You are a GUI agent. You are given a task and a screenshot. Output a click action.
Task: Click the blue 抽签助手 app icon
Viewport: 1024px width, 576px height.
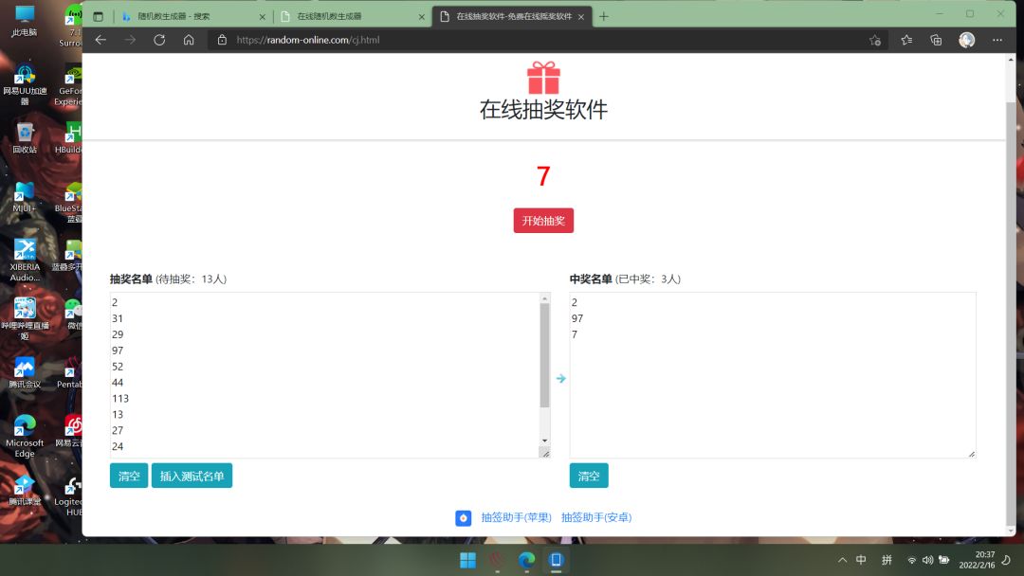click(x=463, y=518)
